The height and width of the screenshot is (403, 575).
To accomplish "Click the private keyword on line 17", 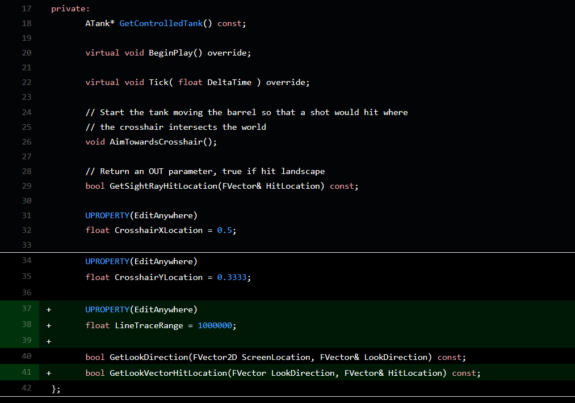I will pos(69,9).
